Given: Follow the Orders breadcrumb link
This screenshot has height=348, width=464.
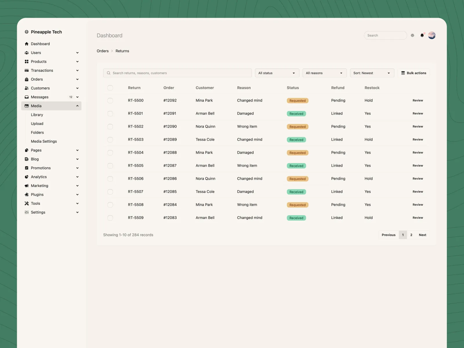Looking at the screenshot, I should pos(103,51).
